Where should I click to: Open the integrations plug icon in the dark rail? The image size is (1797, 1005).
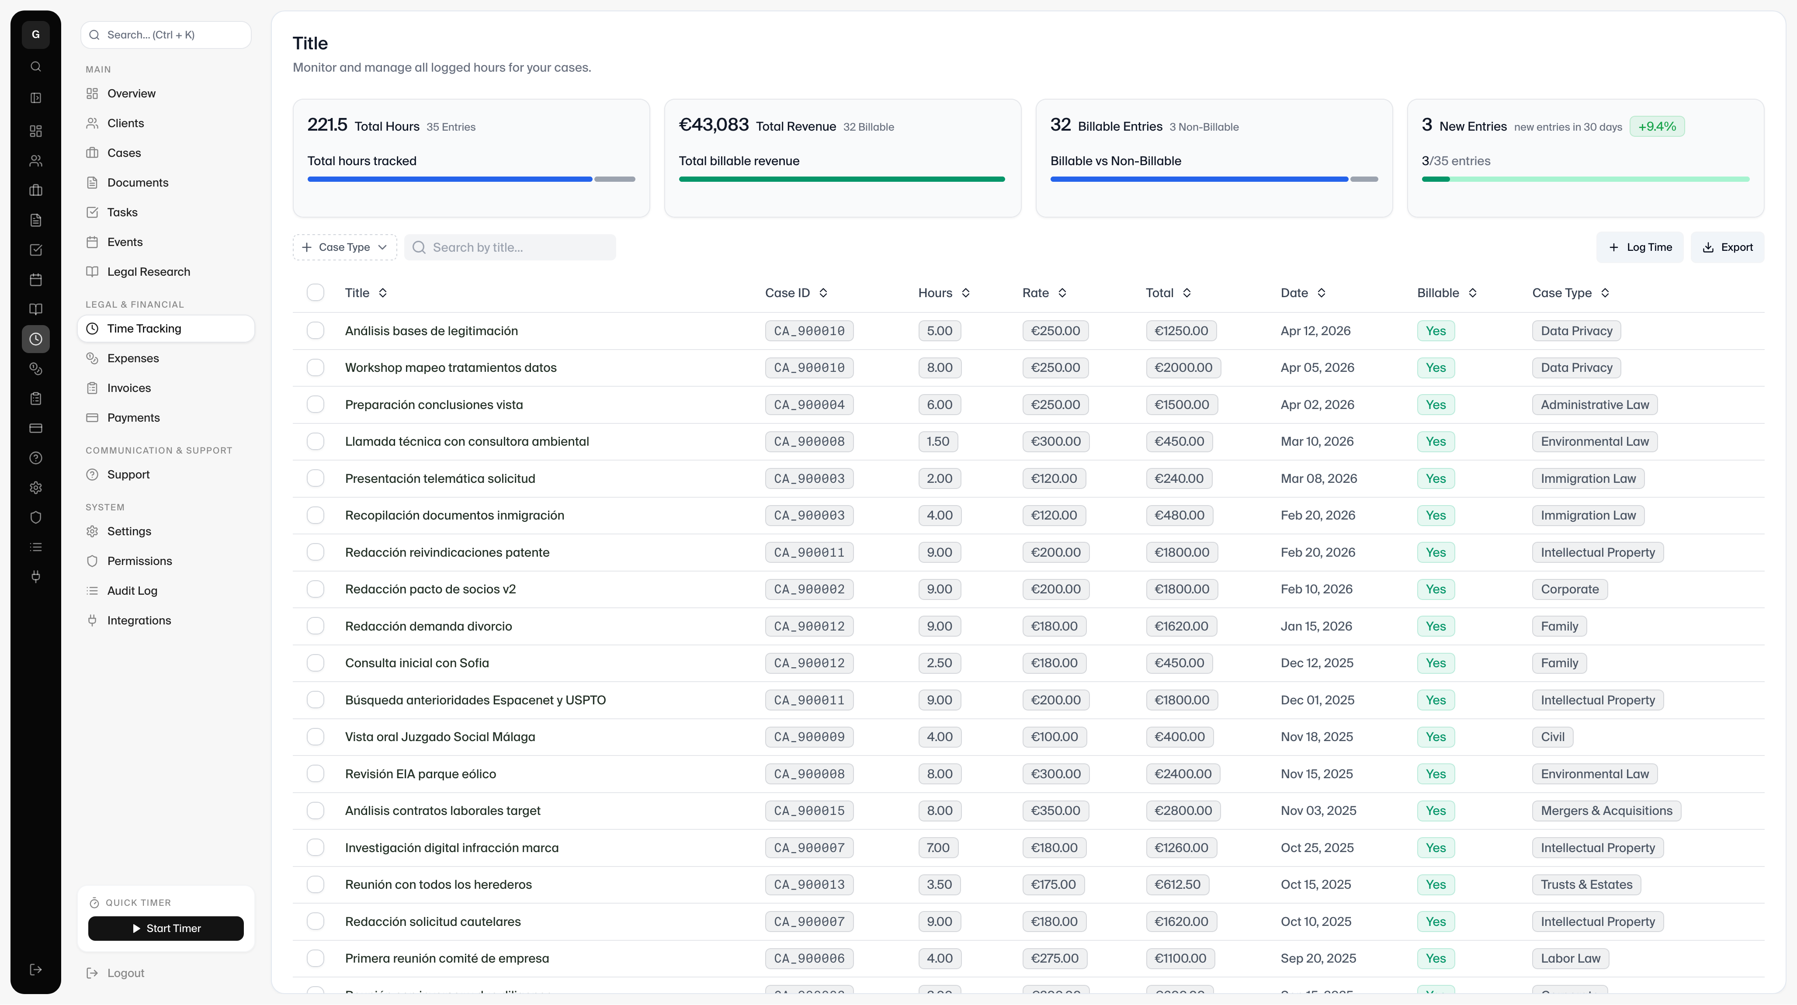tap(35, 577)
